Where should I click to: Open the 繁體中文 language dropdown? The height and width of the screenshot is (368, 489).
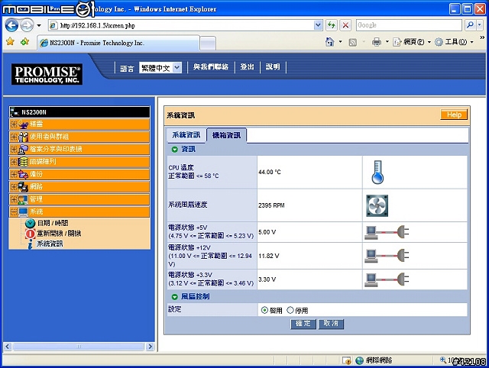pyautogui.click(x=160, y=68)
